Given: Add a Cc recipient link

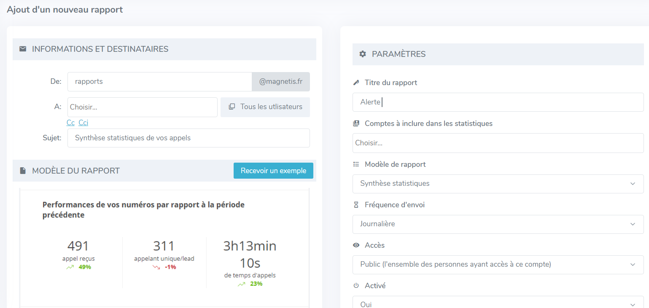Looking at the screenshot, I should point(70,123).
